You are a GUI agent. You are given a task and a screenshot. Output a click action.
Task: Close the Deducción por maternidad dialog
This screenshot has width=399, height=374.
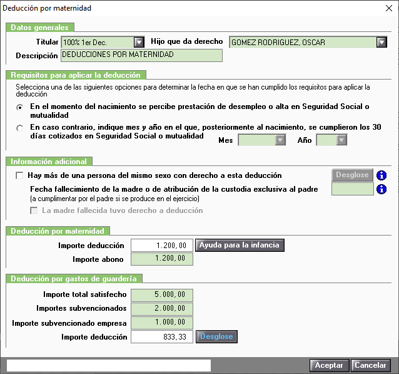point(389,8)
